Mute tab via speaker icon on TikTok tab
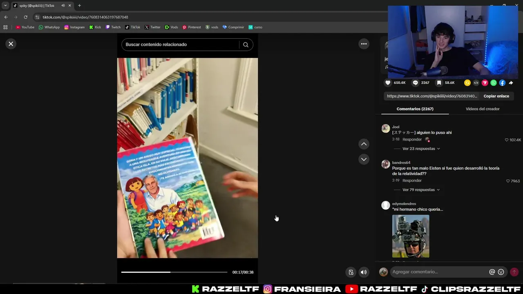This screenshot has height=294, width=523. click(63, 6)
